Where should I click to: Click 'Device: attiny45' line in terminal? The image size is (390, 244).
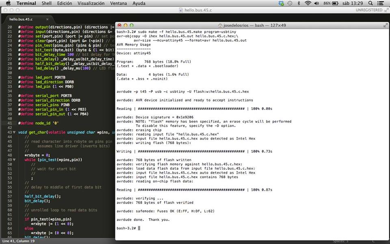134,53
